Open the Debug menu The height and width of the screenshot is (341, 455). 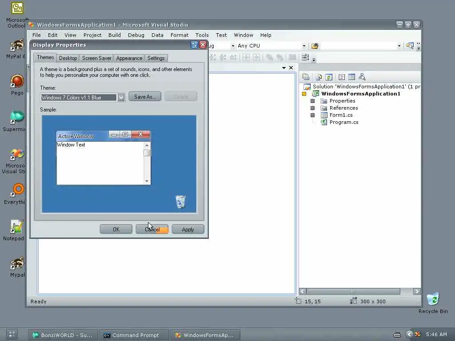tap(136, 35)
